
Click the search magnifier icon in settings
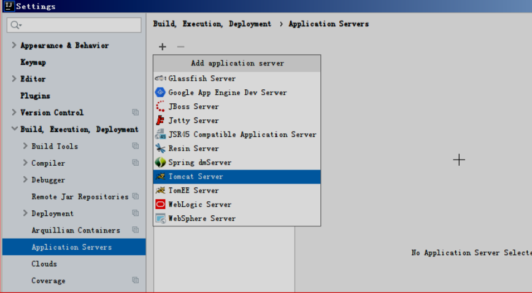click(15, 25)
